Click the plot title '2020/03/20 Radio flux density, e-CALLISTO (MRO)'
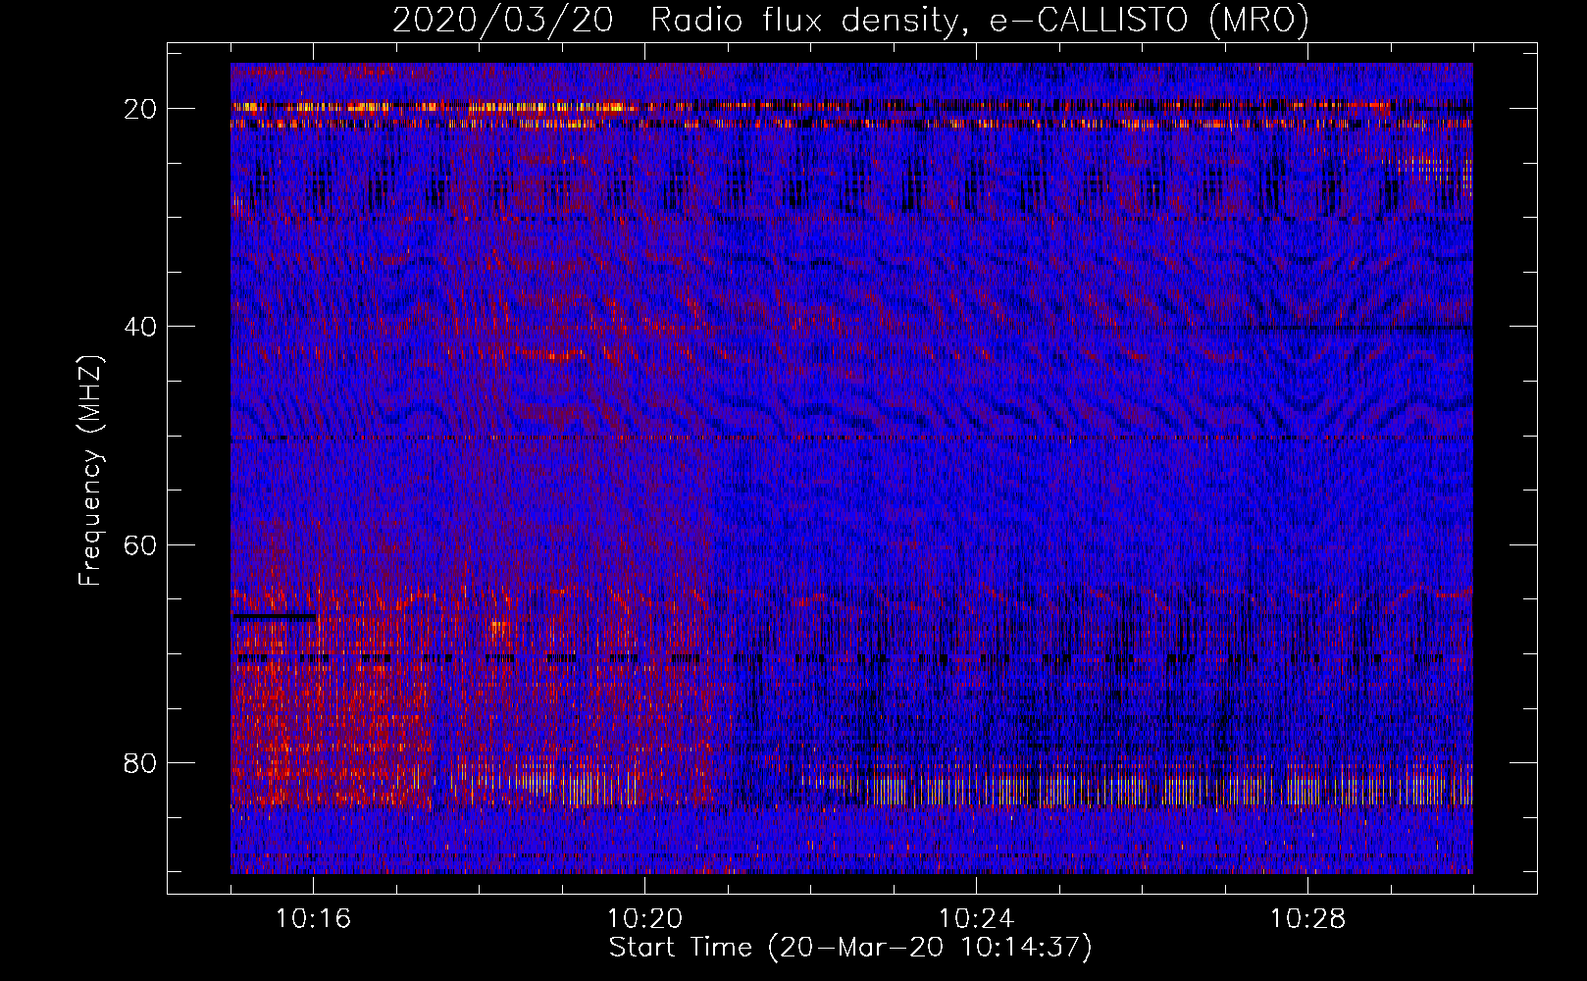Screen dimensions: 1587x981 pyautogui.click(x=850, y=20)
